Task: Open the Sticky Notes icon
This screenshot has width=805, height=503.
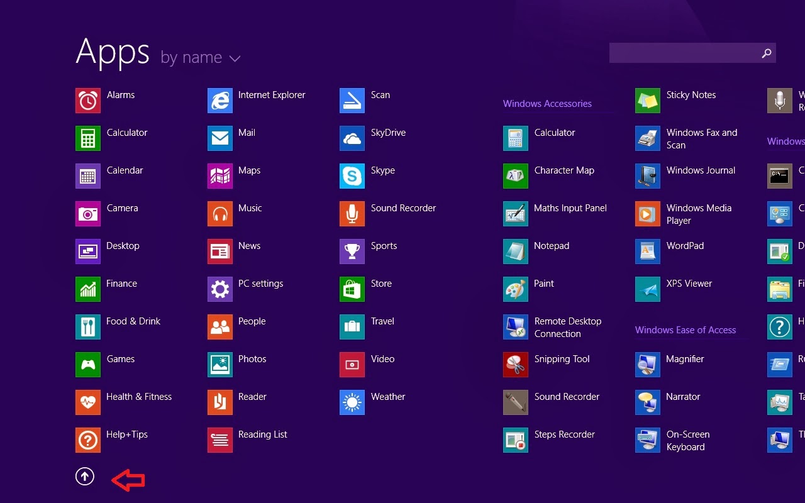Action: coord(648,101)
